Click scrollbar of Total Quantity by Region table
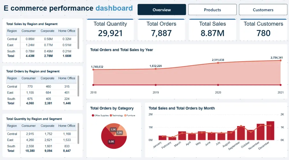The width and height of the screenshot is (289, 160). (78, 133)
